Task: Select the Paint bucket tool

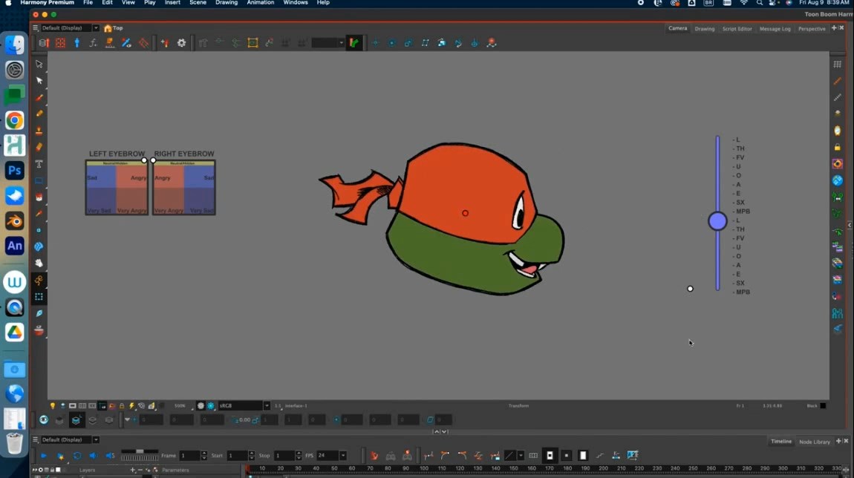Action: point(39,197)
